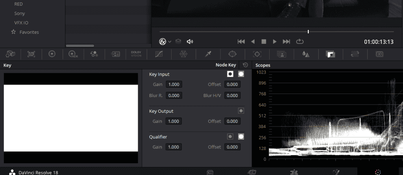Click the Scopes panel title

tap(263, 65)
